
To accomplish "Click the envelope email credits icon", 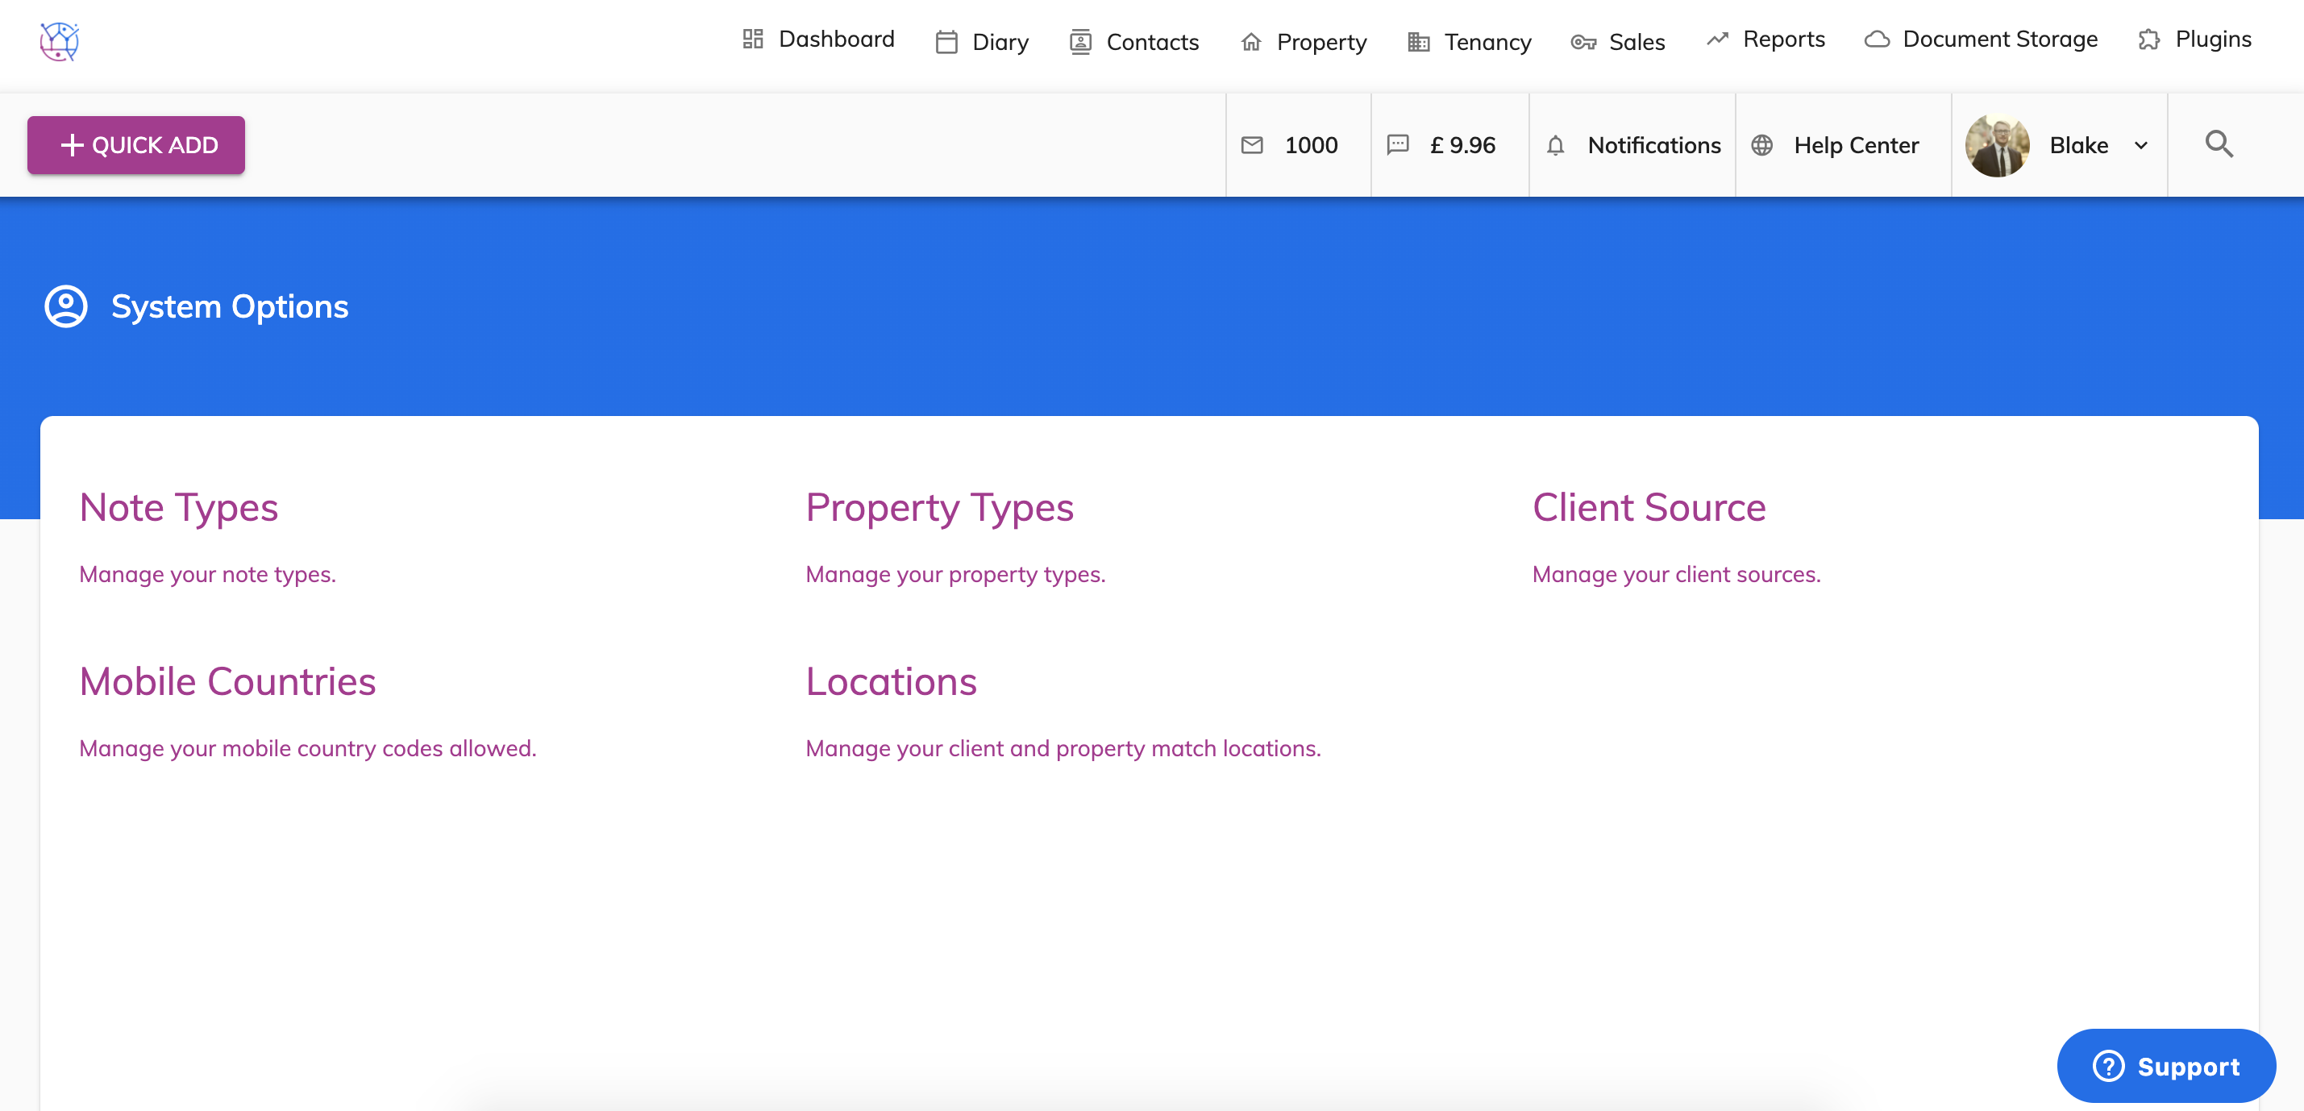I will pos(1252,145).
